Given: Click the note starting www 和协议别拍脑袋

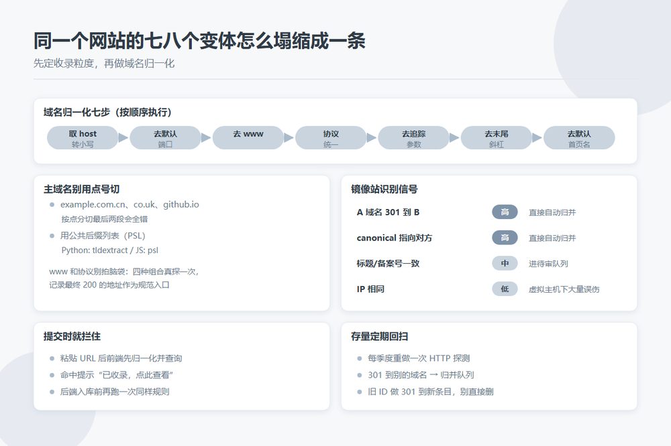Looking at the screenshot, I should tap(123, 272).
